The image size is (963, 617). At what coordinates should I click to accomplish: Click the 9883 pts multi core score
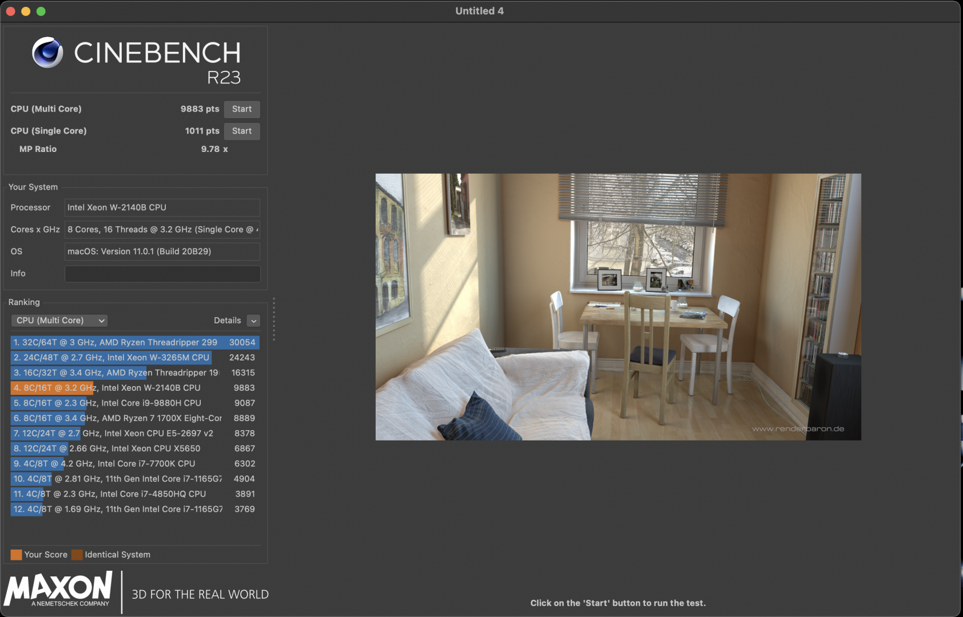pyautogui.click(x=200, y=109)
